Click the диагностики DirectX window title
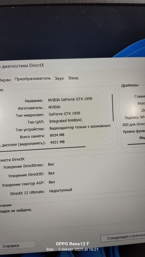 coord(23,66)
